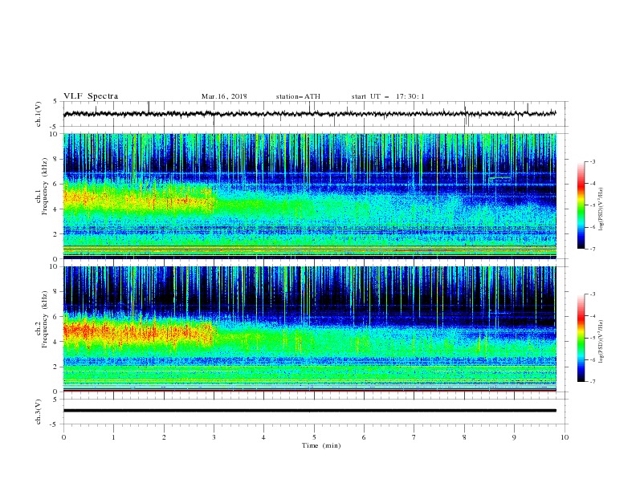Click the 'ch.1(V)' waveform axis label
The image size is (636, 491).
click(39, 114)
